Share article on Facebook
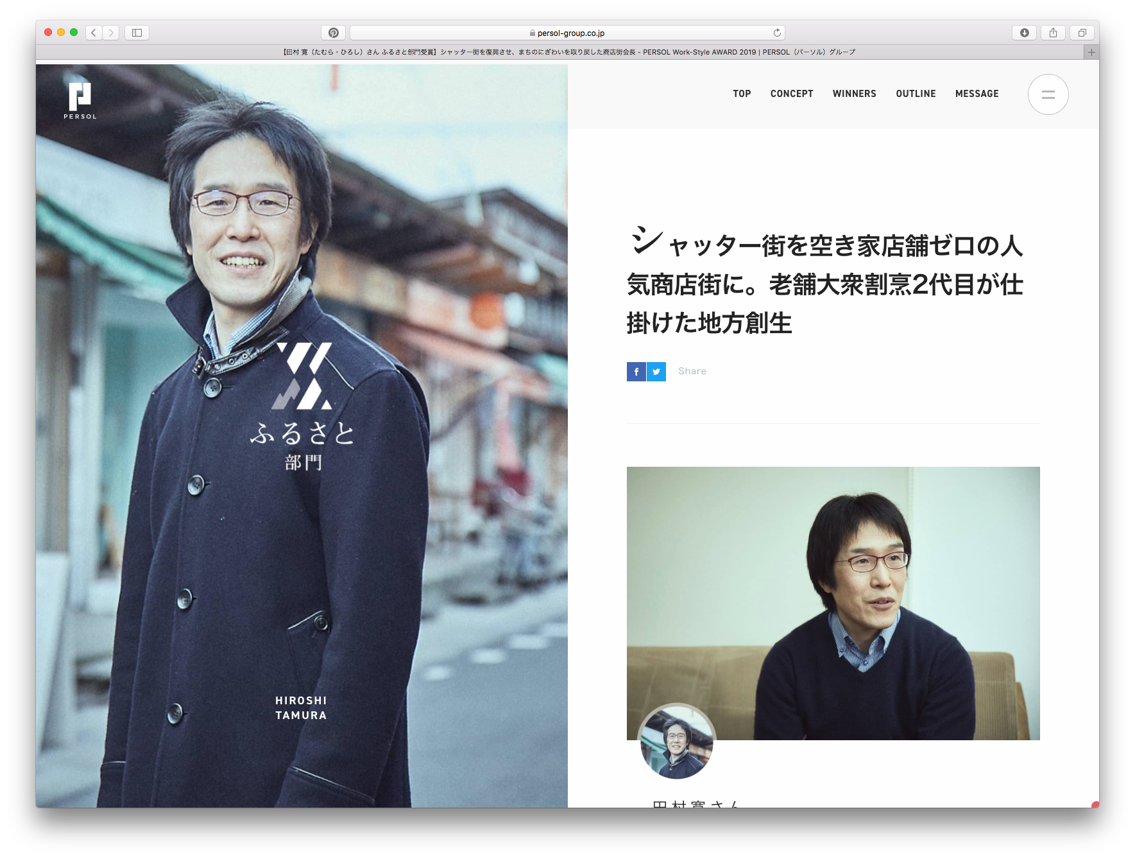Image resolution: width=1135 pixels, height=859 pixels. [636, 372]
